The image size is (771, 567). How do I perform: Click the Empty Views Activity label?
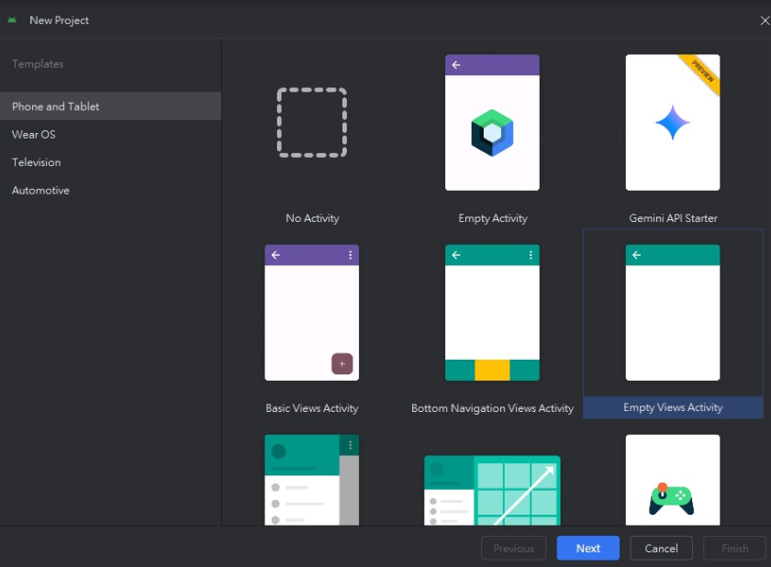[x=673, y=407]
